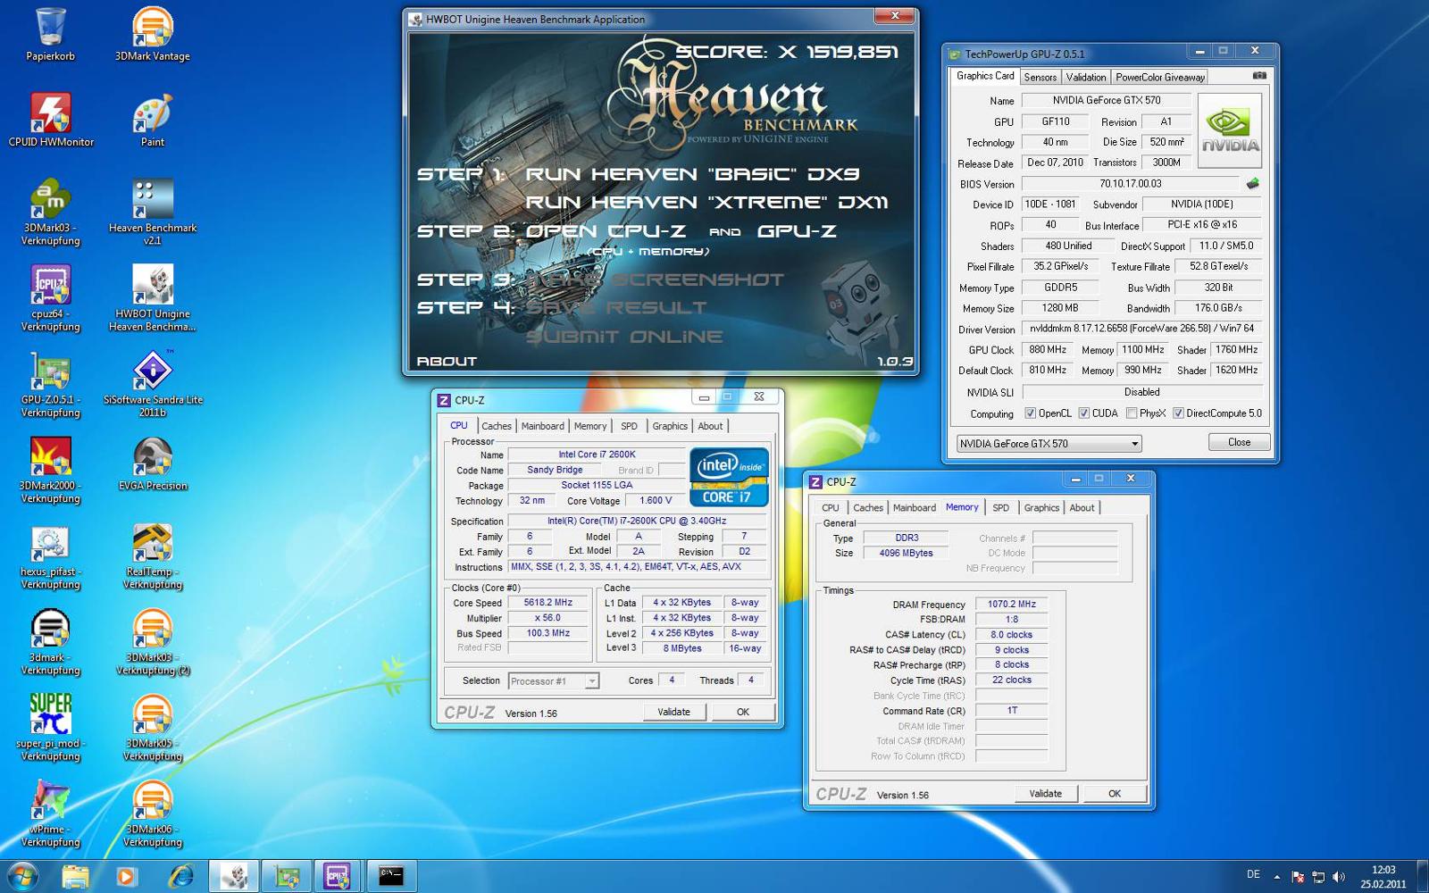The height and width of the screenshot is (893, 1429).
Task: Open the Processor #1 selection dropdown
Action: pyautogui.click(x=553, y=681)
